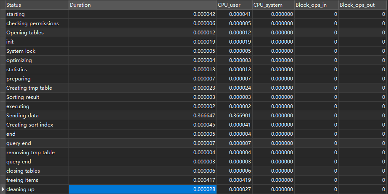The width and height of the screenshot is (388, 194).
Task: Click the Duration column header
Action: pos(143,5)
